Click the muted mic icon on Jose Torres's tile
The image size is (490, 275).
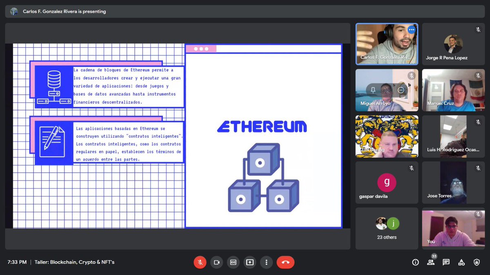(x=478, y=168)
